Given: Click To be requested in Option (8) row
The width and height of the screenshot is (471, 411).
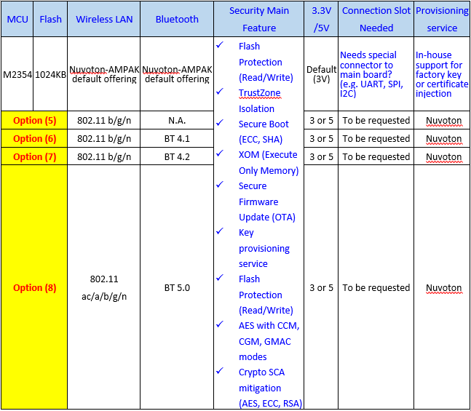Looking at the screenshot, I should 376,287.
